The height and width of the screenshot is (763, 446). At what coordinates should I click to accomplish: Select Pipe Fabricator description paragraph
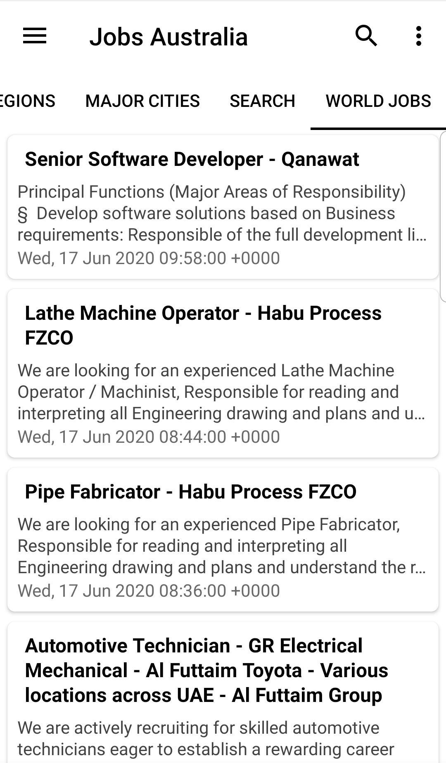[x=222, y=546]
